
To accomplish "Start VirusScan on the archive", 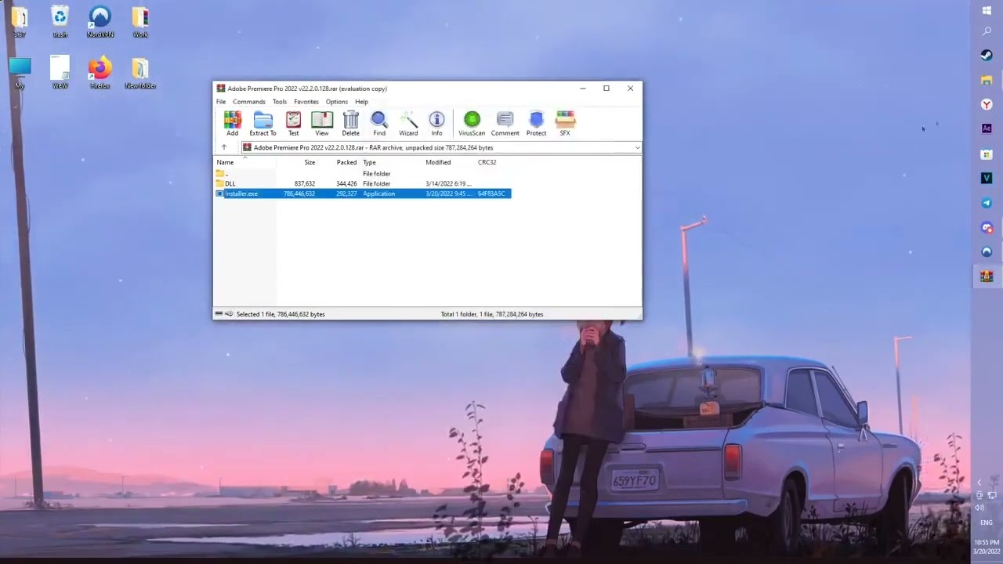I will (472, 123).
